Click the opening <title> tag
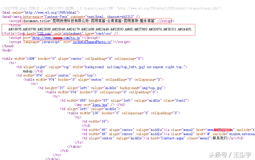The image size is (255, 160). (x=15, y=25)
